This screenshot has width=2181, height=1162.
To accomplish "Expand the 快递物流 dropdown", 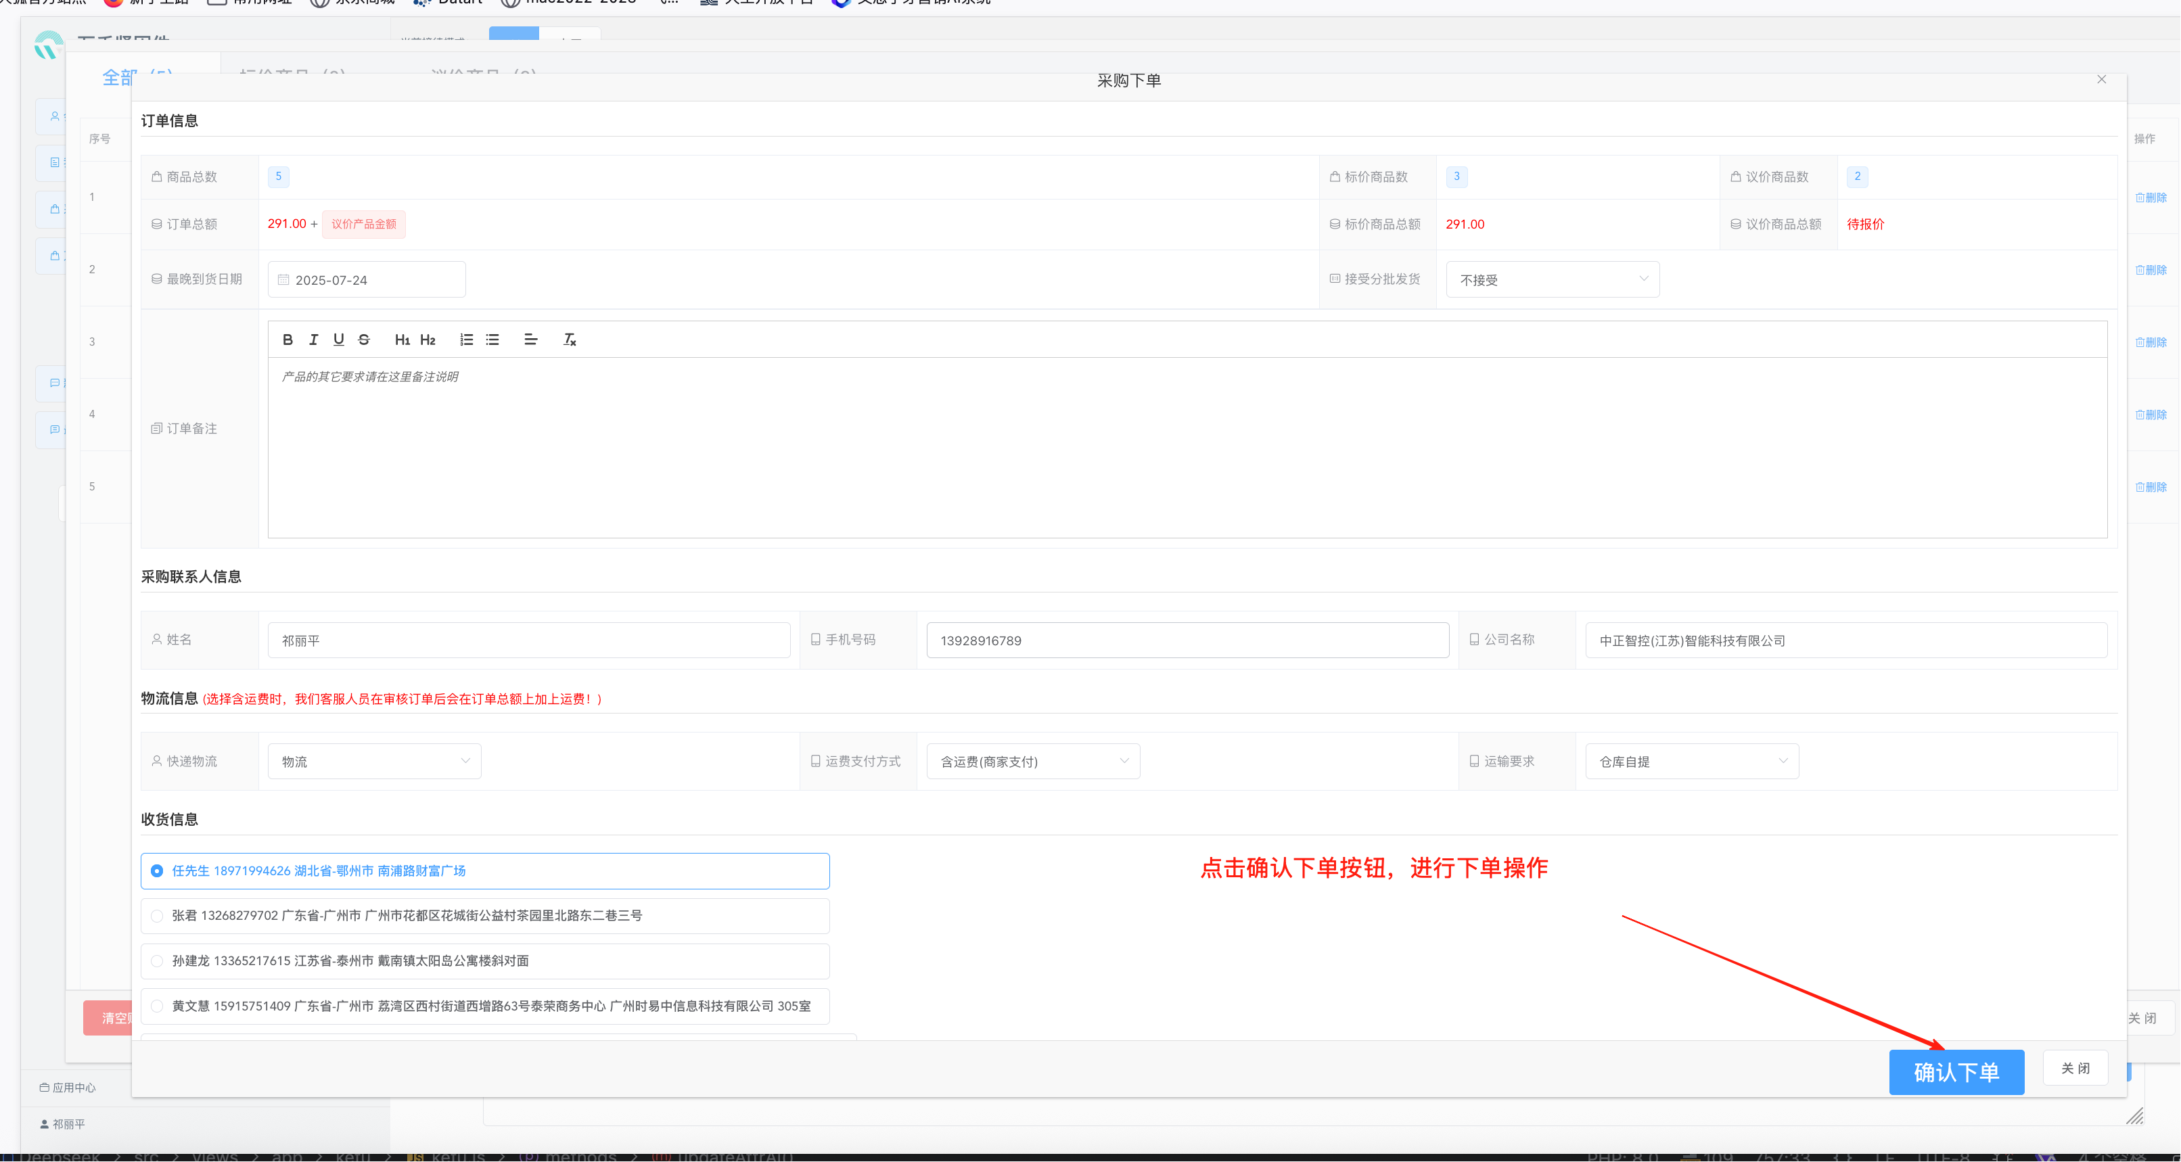I will coord(374,761).
